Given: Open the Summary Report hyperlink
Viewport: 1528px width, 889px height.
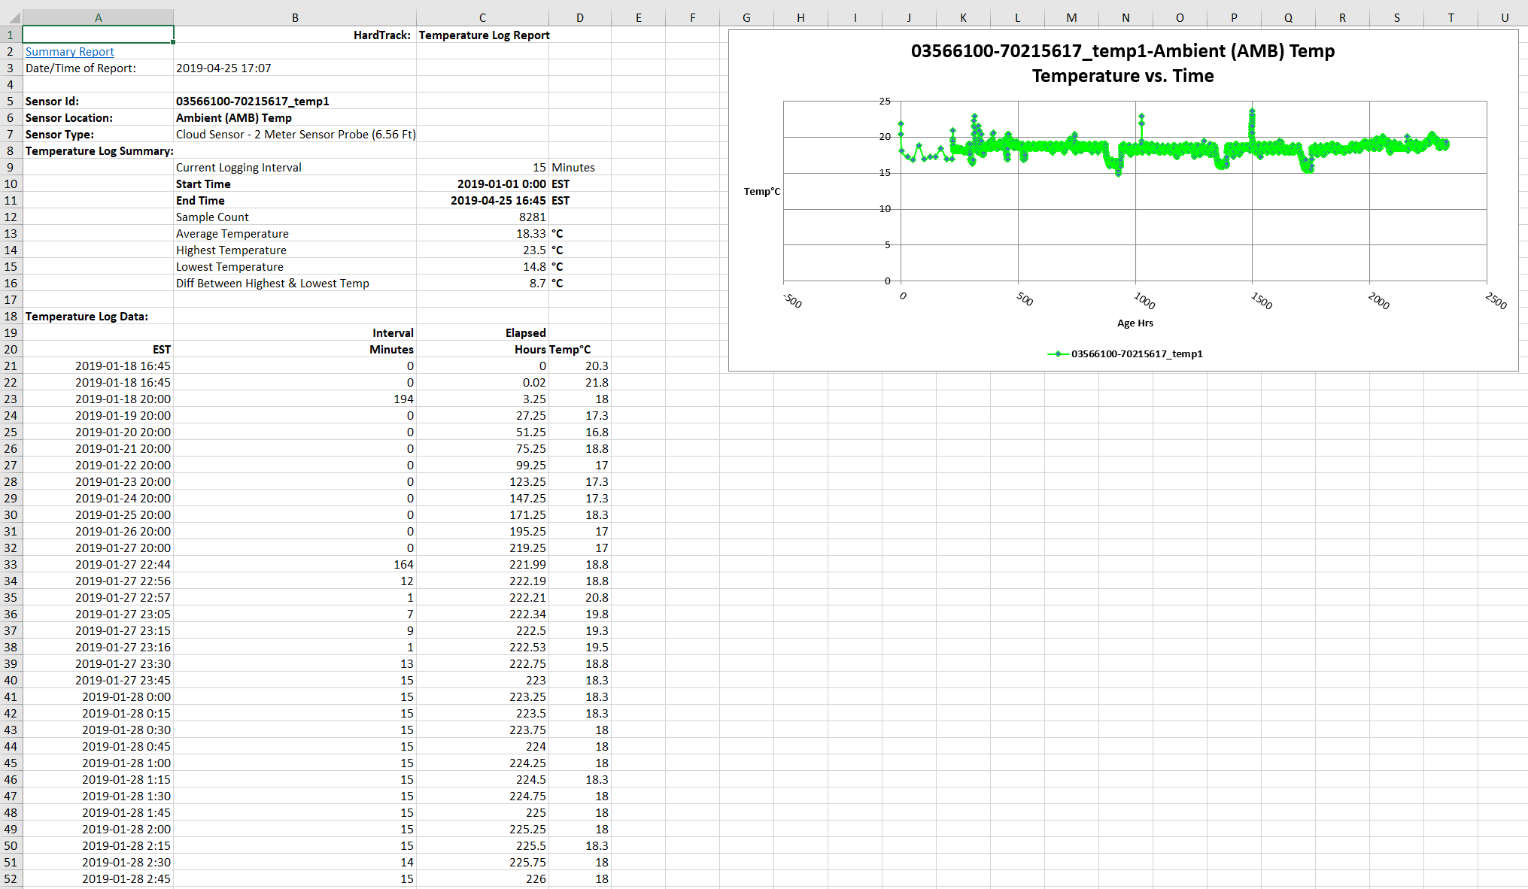Looking at the screenshot, I should pos(70,52).
